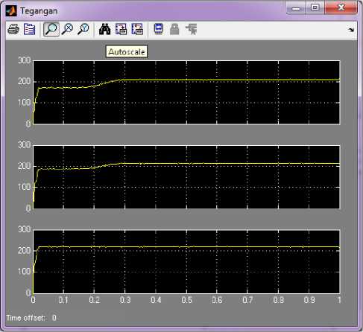The width and height of the screenshot is (363, 332).
Task: Toggle the Zoom magnifier tool
Action: [51, 29]
